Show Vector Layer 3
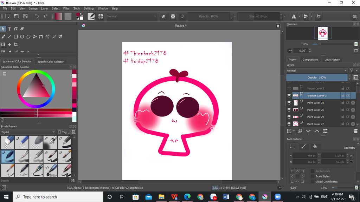The image size is (360, 202). pyautogui.click(x=289, y=88)
